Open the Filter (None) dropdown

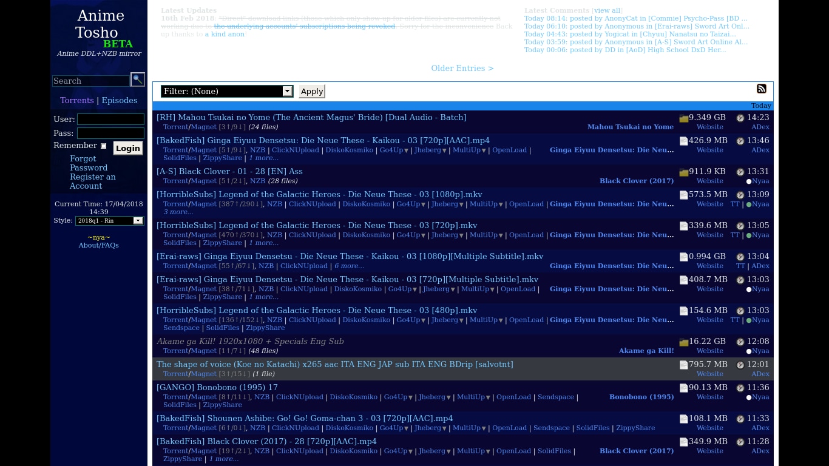(227, 91)
